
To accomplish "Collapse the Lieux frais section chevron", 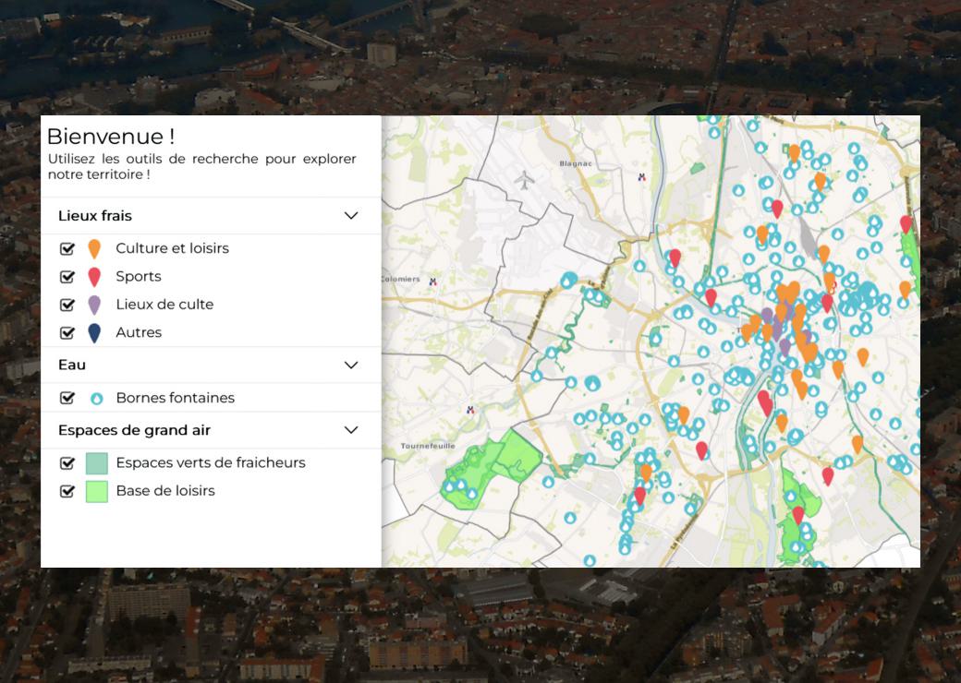I will [x=351, y=215].
